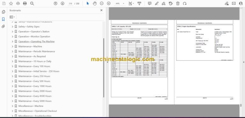Zoom in with plus icon
Screen dimensions: 245x118
point(108,3)
